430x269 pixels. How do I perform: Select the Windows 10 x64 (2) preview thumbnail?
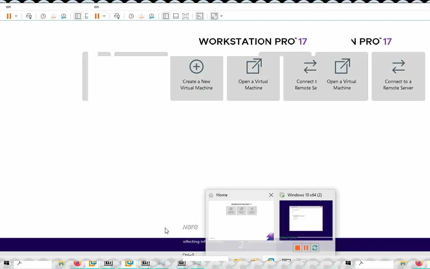pos(306,220)
